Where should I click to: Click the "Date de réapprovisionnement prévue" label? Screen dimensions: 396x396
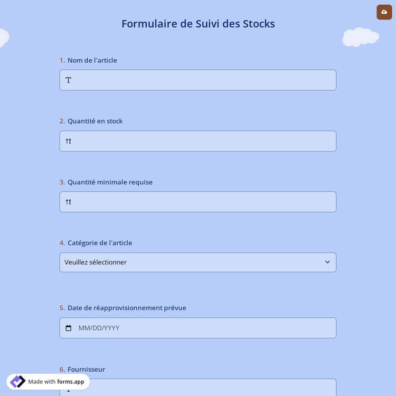coord(127,308)
